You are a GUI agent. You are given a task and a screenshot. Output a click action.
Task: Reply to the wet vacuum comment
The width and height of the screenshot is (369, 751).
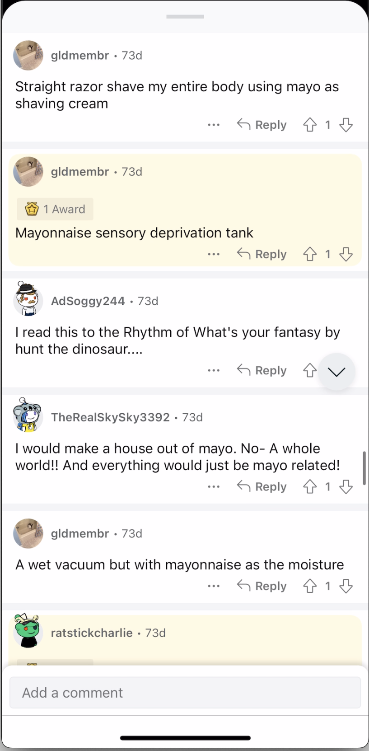click(x=262, y=586)
